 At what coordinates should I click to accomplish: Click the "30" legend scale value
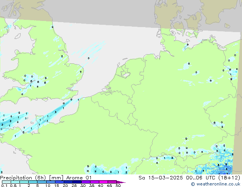tap(83, 185)
